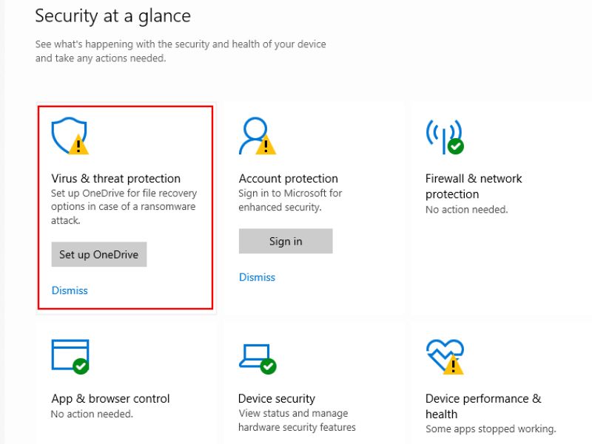Click 'No action needed.' under App & browser control
Viewport: 592px width, 444px height.
[92, 414]
